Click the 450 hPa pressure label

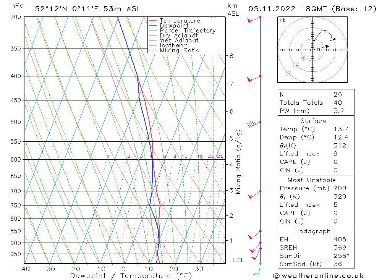pos(16,100)
